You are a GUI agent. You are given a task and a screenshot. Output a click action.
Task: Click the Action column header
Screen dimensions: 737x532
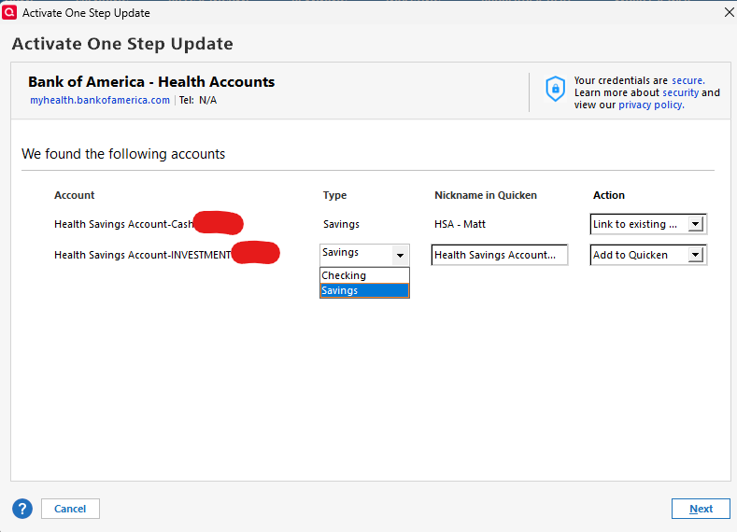coord(609,195)
